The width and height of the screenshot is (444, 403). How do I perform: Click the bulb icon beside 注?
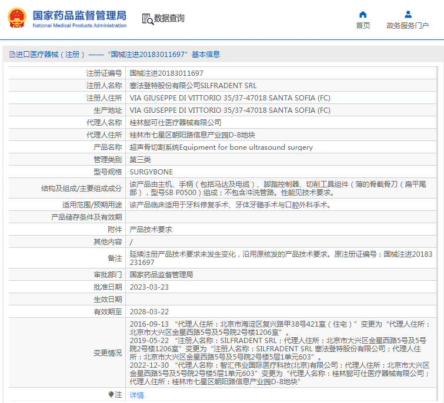[111, 394]
